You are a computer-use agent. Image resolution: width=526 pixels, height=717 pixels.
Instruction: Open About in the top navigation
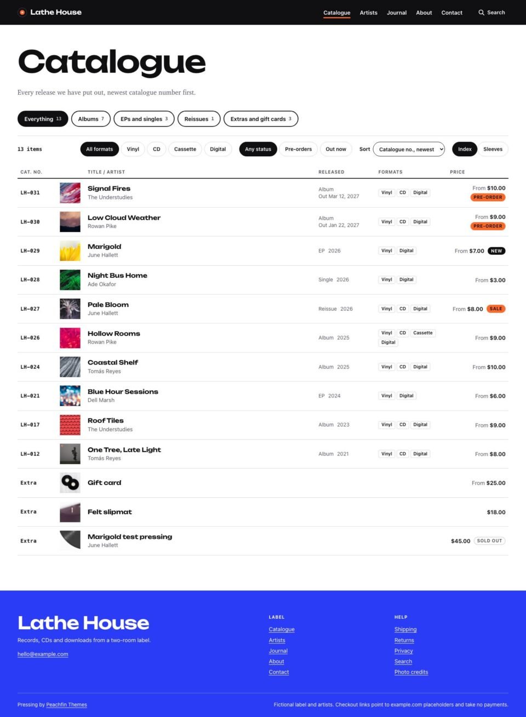pos(424,13)
